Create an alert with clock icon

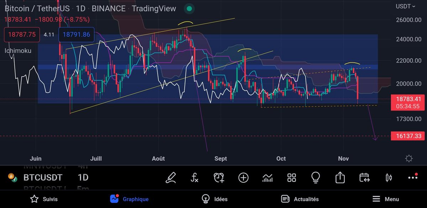219,177
